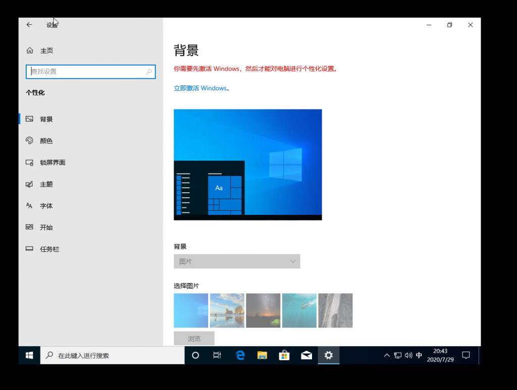517x390 pixels.
Task: Focus the 查找设置 search field
Action: coord(91,72)
